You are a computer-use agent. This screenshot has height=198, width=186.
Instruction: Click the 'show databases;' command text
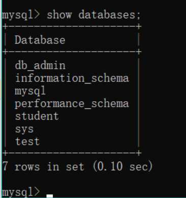(x=94, y=15)
